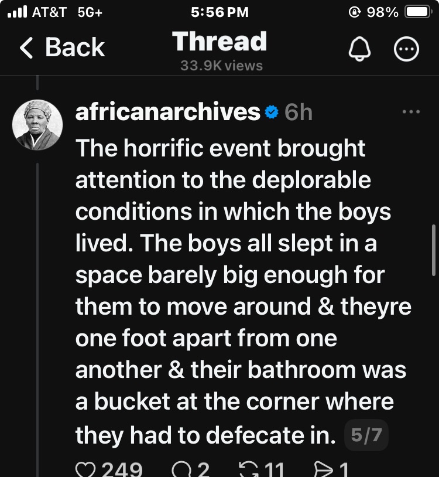Select the 33.9K views counter
This screenshot has height=477, width=439.
click(221, 66)
